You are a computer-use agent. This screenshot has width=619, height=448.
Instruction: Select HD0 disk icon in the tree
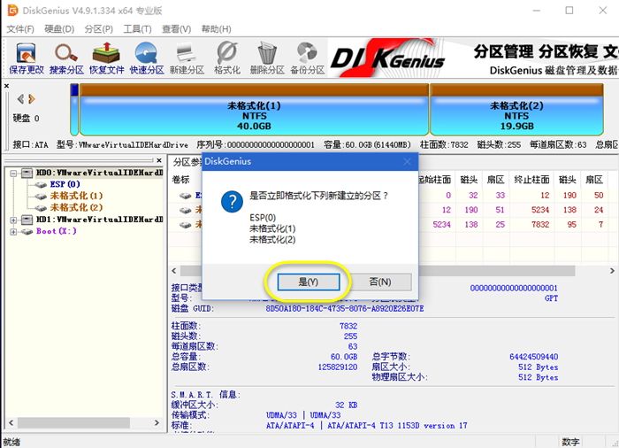click(x=27, y=173)
